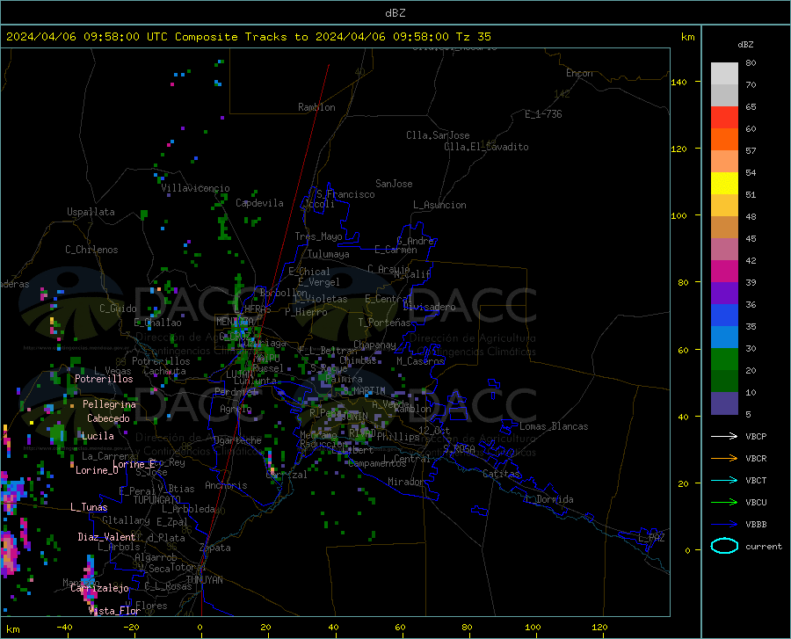Click the 'Capdevila' map label
791x639 pixels.
259,203
